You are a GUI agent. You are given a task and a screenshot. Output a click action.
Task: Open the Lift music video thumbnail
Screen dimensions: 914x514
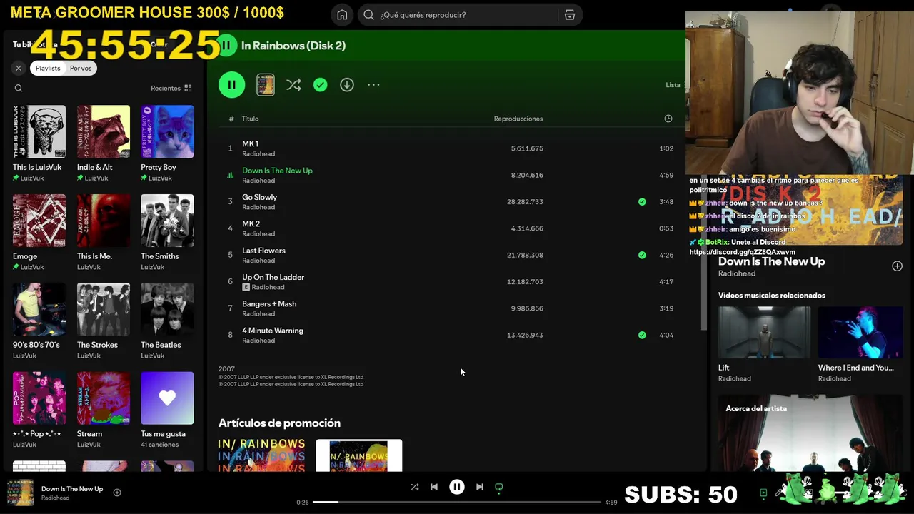764,333
